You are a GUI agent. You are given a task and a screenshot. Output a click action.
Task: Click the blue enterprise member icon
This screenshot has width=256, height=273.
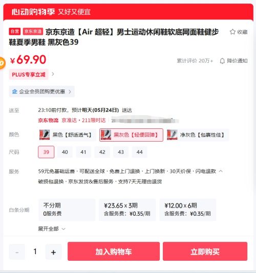click(x=15, y=92)
